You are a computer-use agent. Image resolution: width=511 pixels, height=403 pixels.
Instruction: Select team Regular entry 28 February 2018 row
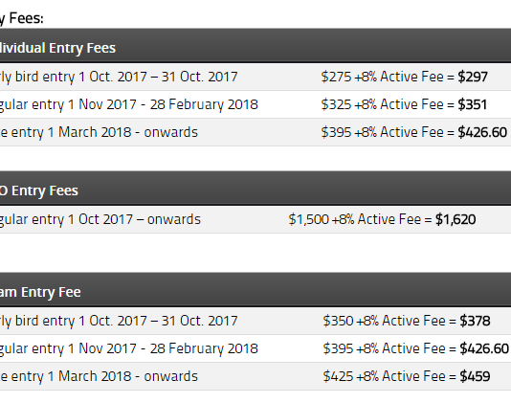point(255,348)
